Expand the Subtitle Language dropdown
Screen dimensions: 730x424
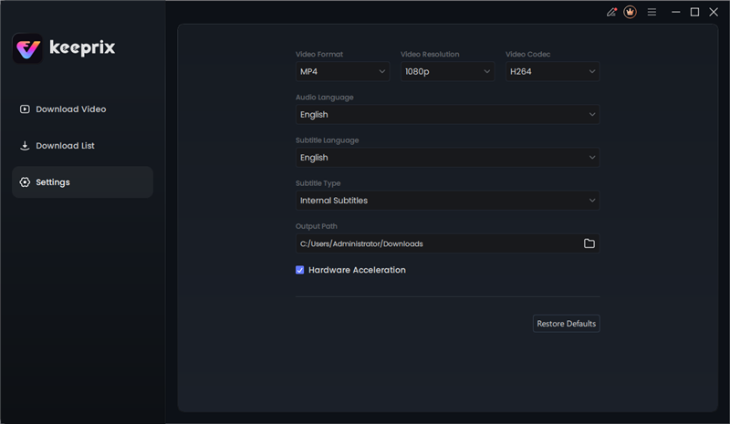[447, 158]
